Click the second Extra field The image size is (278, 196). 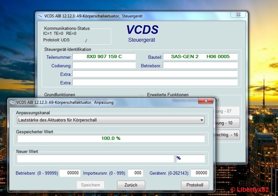[x=155, y=82]
